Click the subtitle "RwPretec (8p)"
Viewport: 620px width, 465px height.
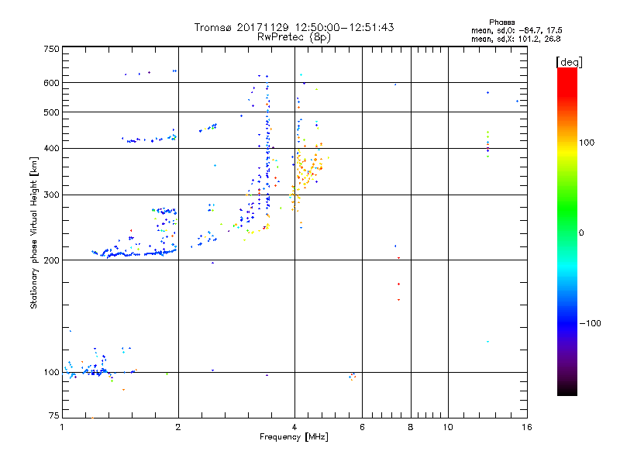(294, 37)
